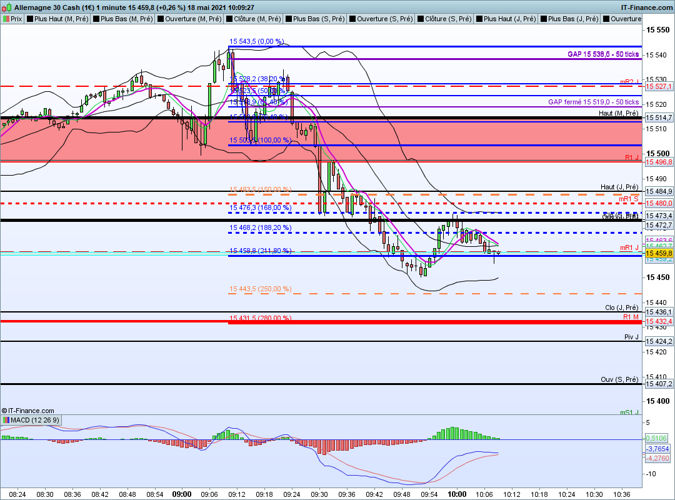Click the yellow current price tag 15 459,8
The height and width of the screenshot is (500, 675).
click(x=659, y=253)
